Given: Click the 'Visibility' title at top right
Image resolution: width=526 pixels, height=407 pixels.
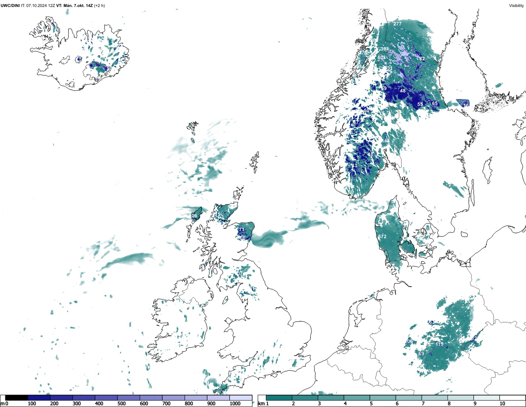Looking at the screenshot, I should pos(516,6).
